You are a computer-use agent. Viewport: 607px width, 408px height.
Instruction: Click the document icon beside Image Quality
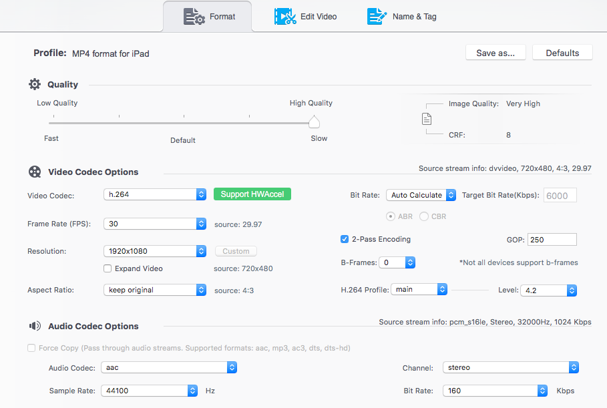(427, 120)
